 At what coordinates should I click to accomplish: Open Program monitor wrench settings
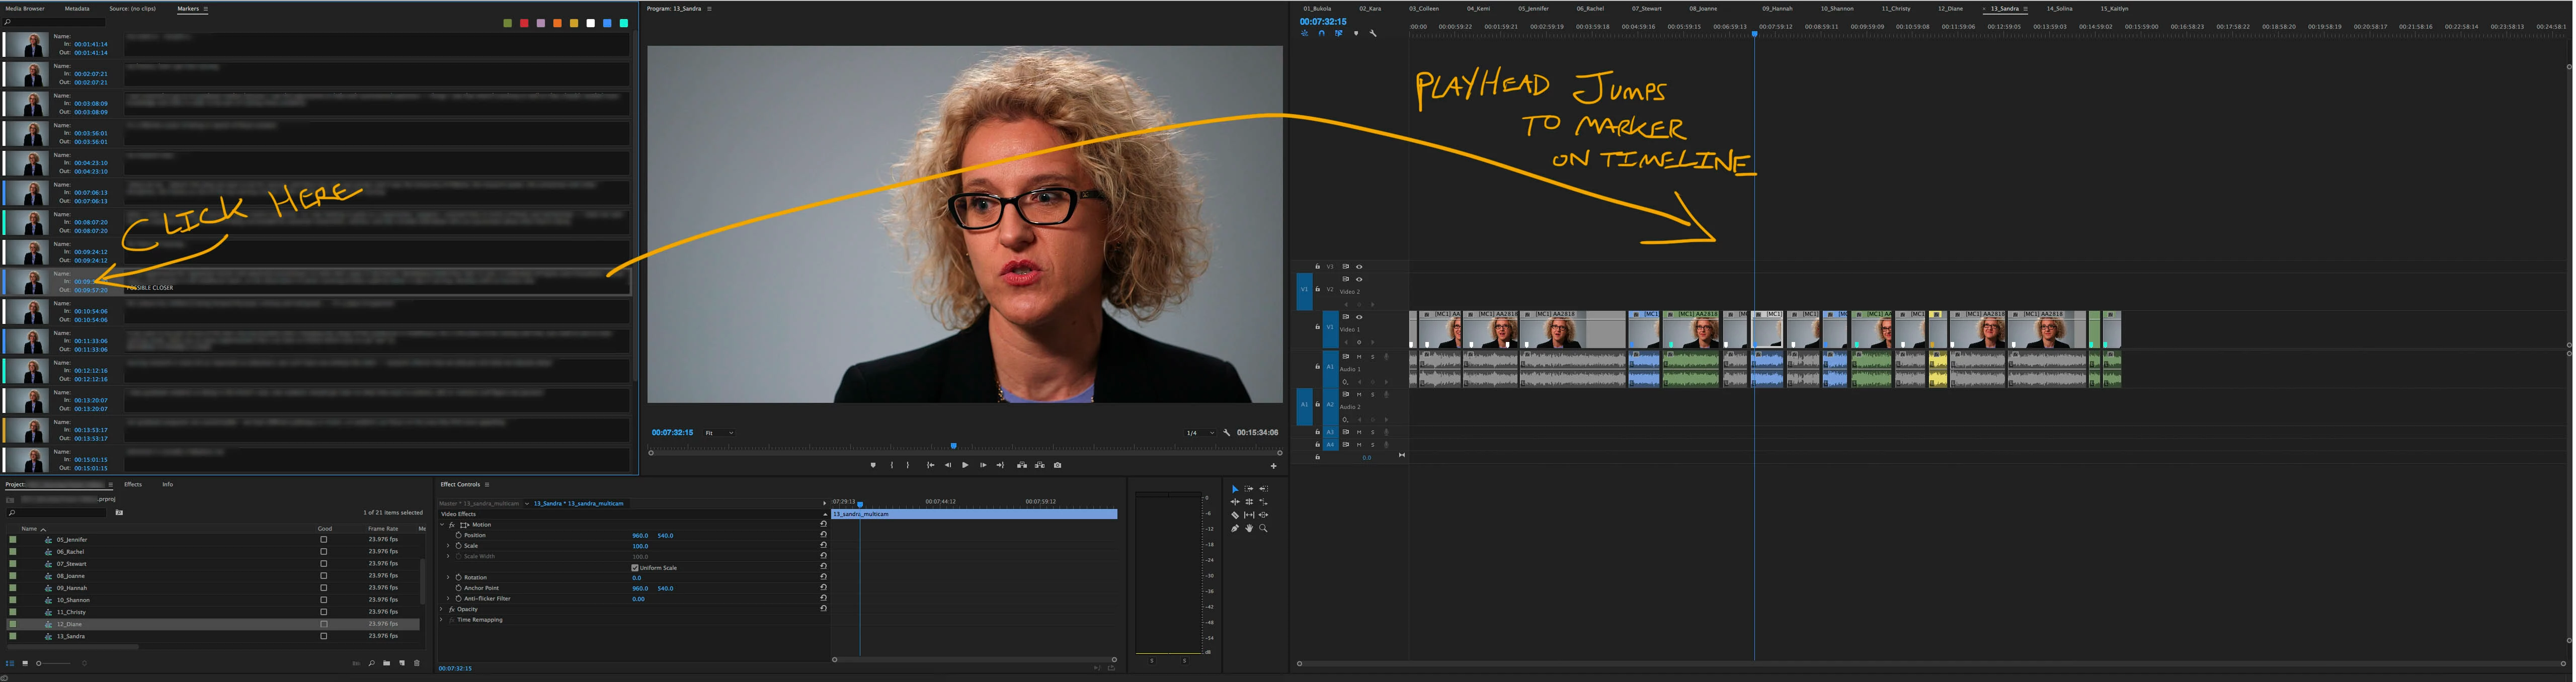pos(1227,433)
